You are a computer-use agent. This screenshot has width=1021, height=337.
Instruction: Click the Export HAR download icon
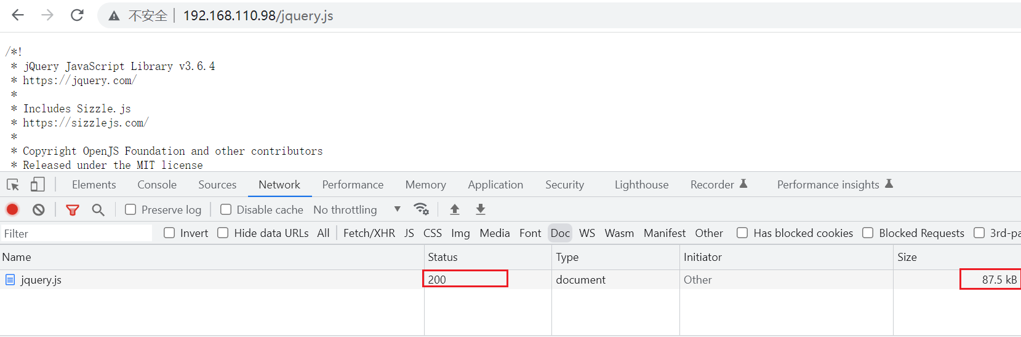coord(481,209)
